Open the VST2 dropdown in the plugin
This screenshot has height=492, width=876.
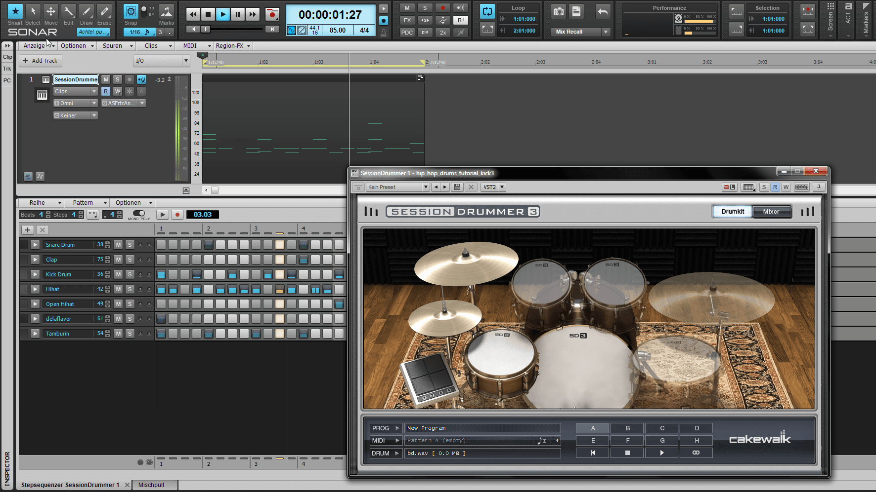tap(501, 187)
